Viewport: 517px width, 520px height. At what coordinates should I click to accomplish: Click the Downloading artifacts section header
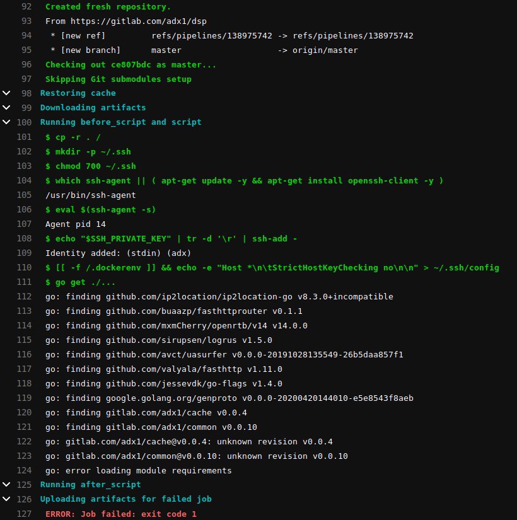93,108
